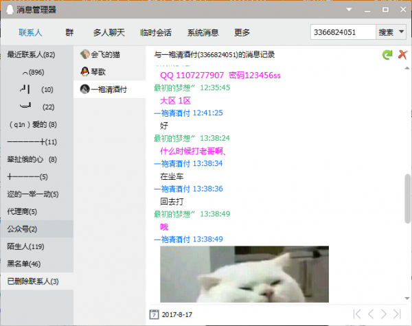The image size is (412, 326).
Task: Click the header 与一袍清酒付的消息记录
Action: [x=214, y=55]
